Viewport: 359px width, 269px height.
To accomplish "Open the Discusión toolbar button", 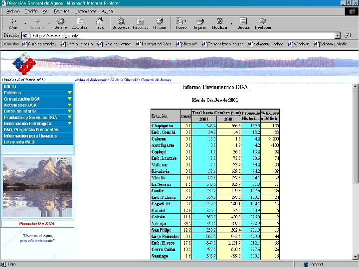I will coord(243,23).
